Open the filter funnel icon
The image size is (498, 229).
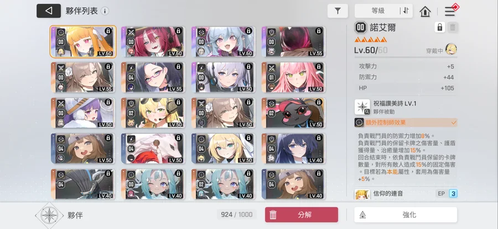tap(338, 11)
